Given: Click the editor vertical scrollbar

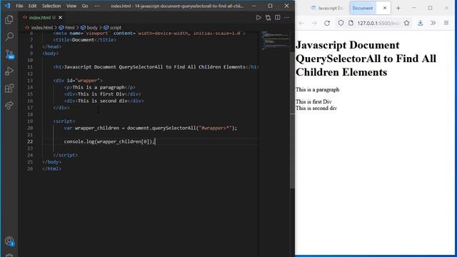Looking at the screenshot, I should coord(292,121).
